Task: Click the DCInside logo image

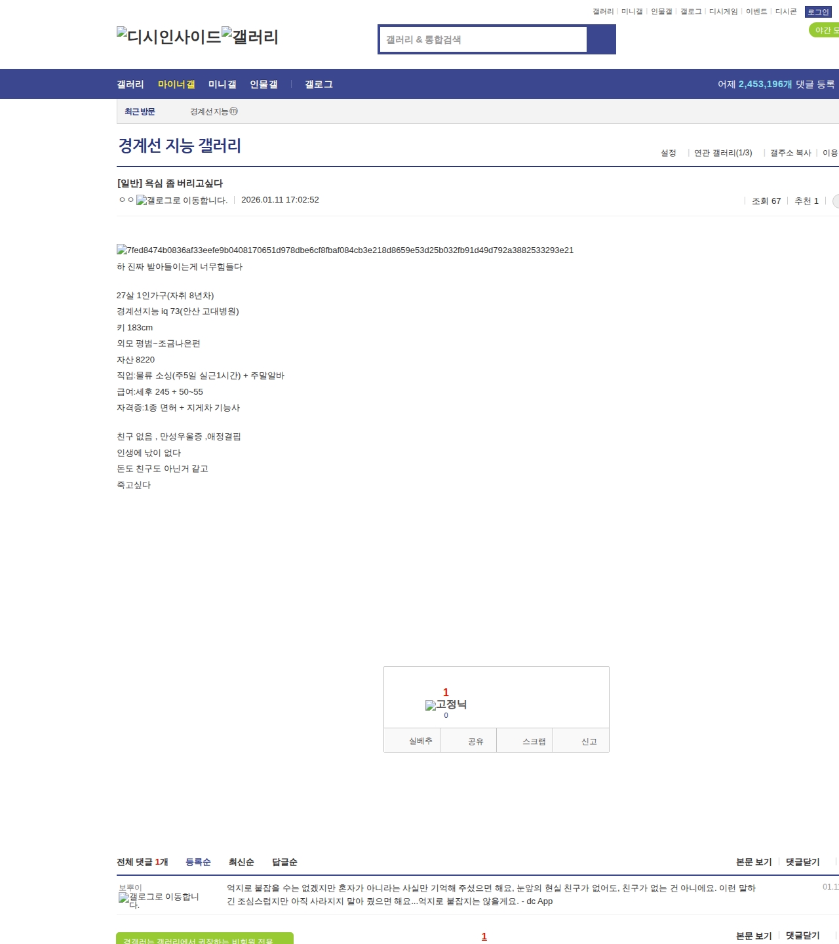Action: (168, 37)
